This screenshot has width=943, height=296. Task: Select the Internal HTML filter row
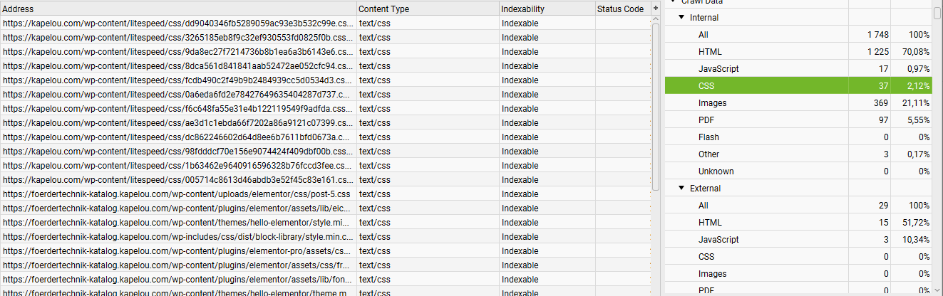pos(798,51)
